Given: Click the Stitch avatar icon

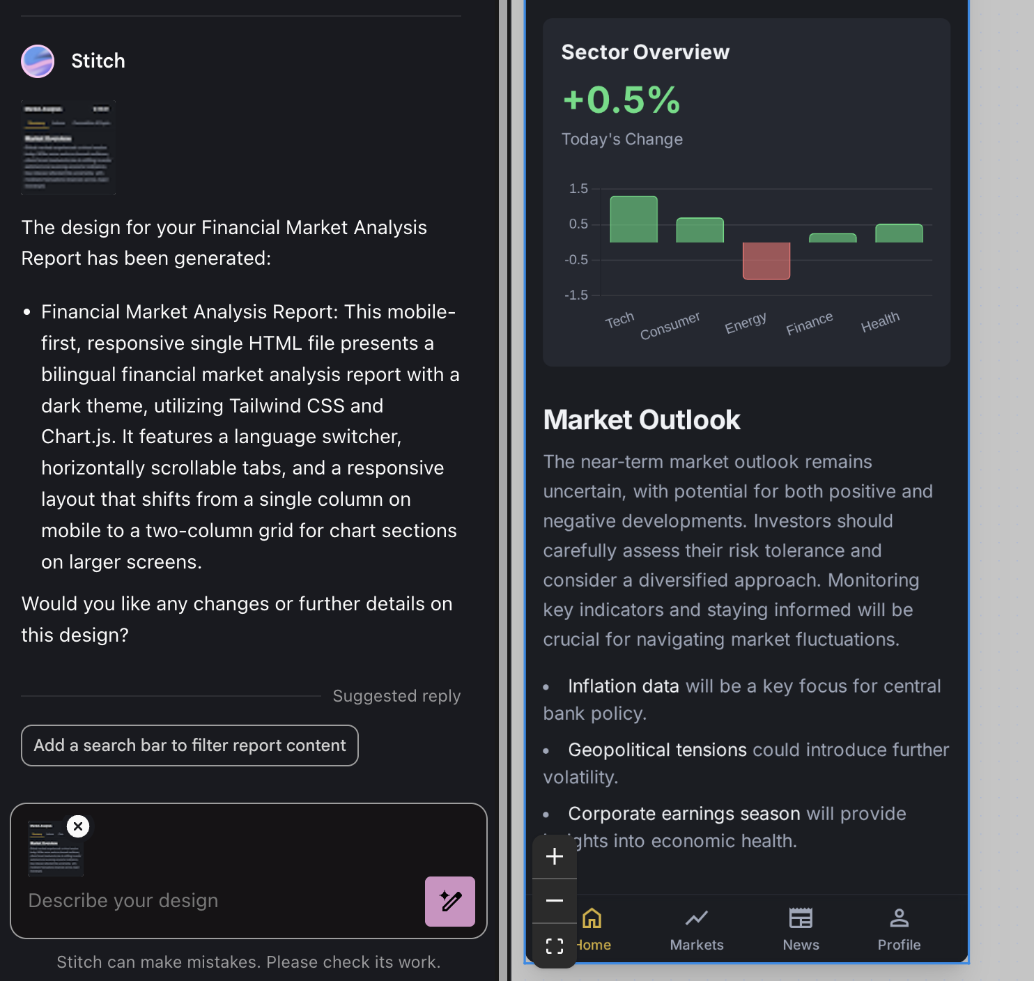Looking at the screenshot, I should pyautogui.click(x=38, y=61).
